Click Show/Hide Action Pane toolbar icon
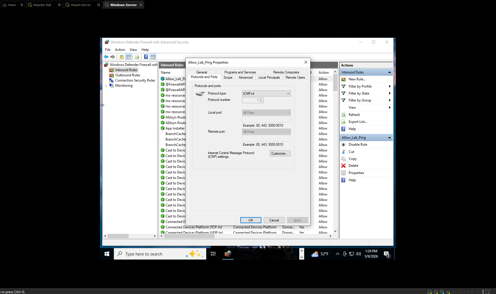 pyautogui.click(x=153, y=57)
